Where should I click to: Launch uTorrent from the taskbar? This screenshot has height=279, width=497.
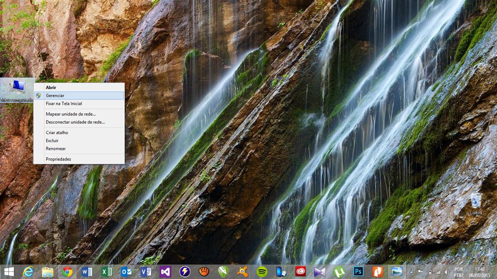(339, 272)
